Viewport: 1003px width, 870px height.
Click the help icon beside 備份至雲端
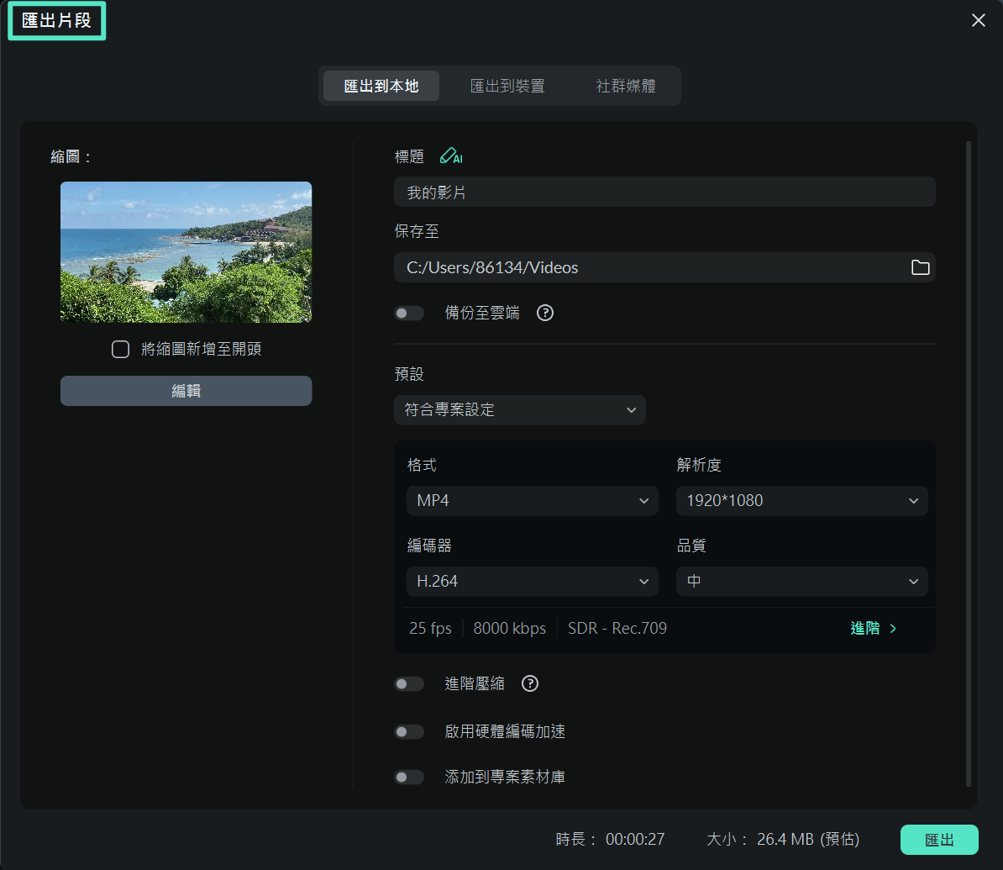pyautogui.click(x=544, y=313)
